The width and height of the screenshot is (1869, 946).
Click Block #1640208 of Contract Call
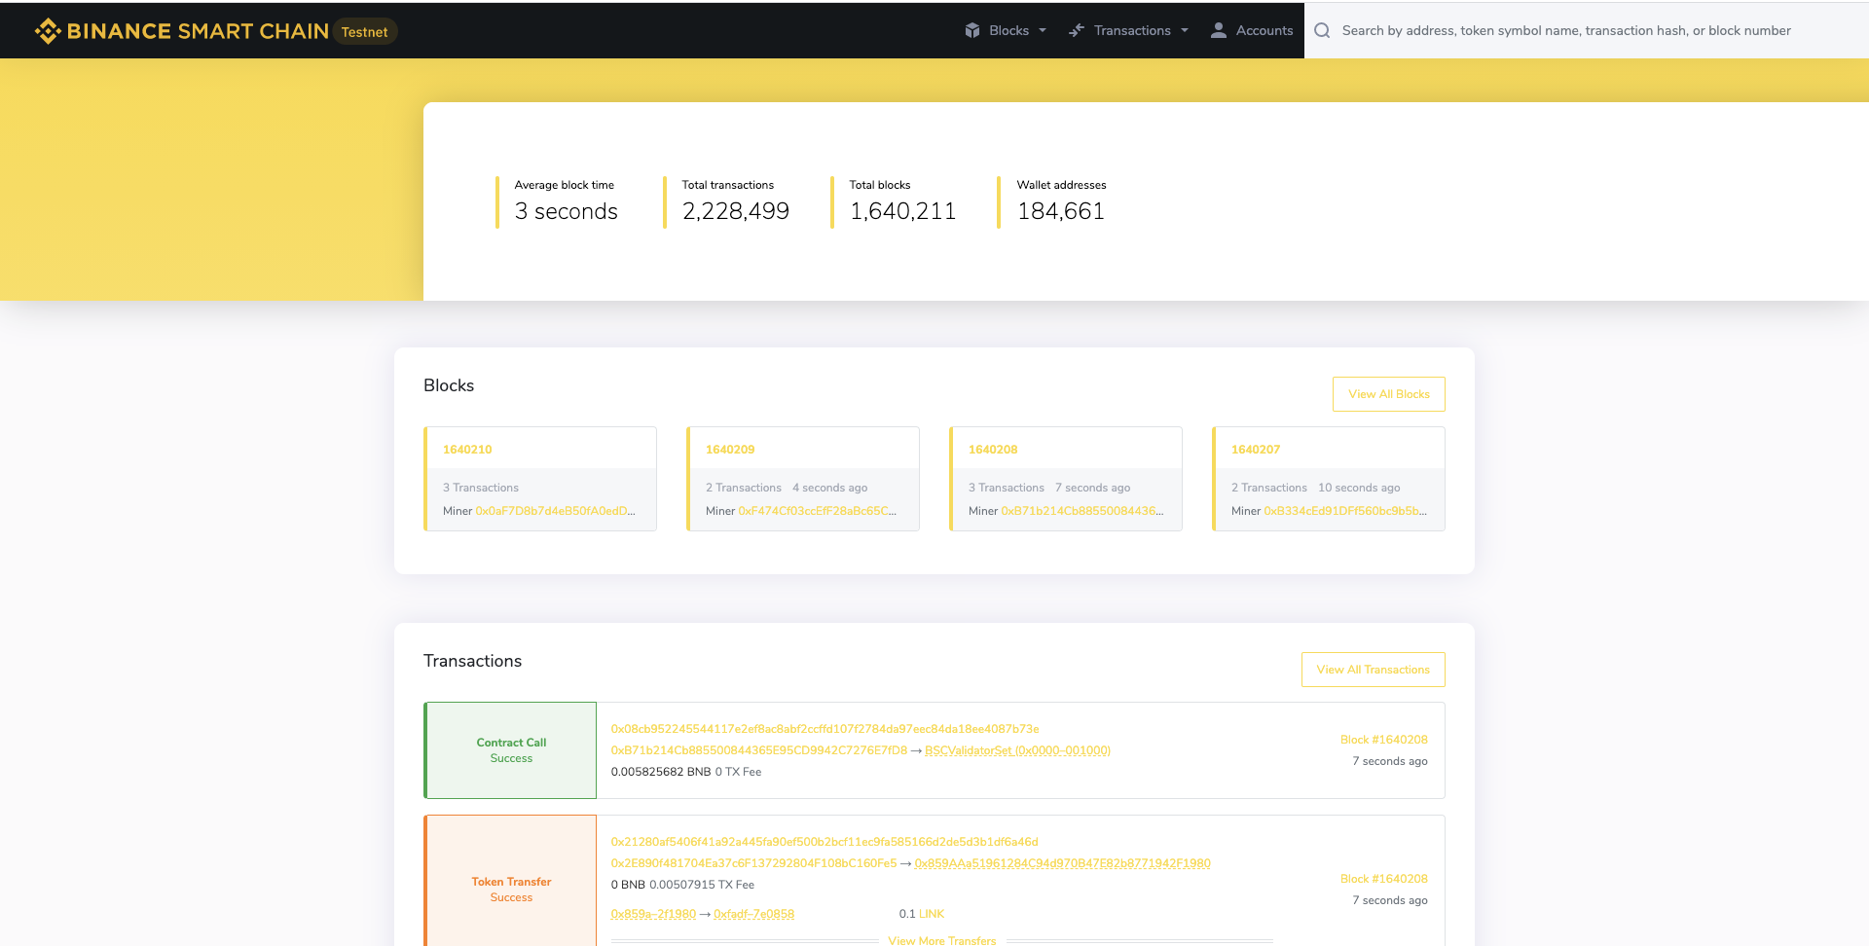(x=1383, y=740)
